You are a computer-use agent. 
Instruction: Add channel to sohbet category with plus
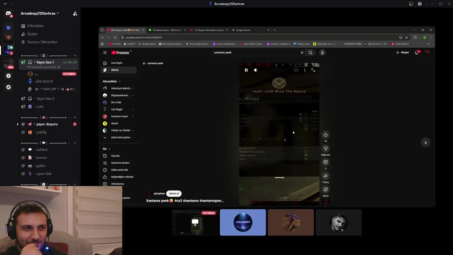tap(75, 143)
